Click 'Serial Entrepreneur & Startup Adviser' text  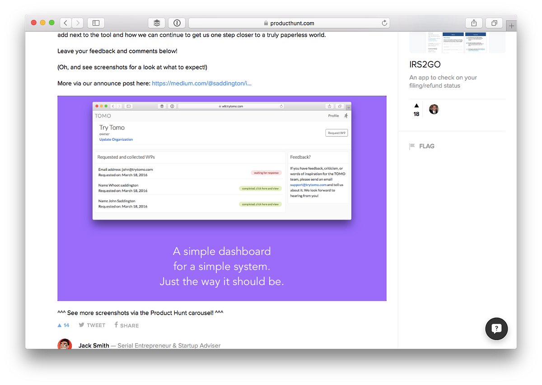point(169,346)
